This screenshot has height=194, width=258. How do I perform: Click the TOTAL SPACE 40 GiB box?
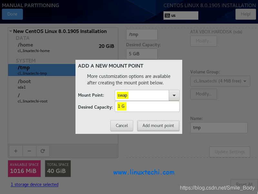(58, 168)
